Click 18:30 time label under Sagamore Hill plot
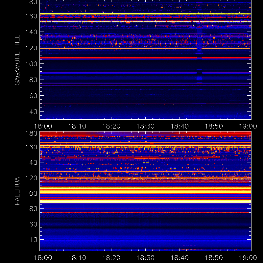263x263 pixels. pos(146,126)
